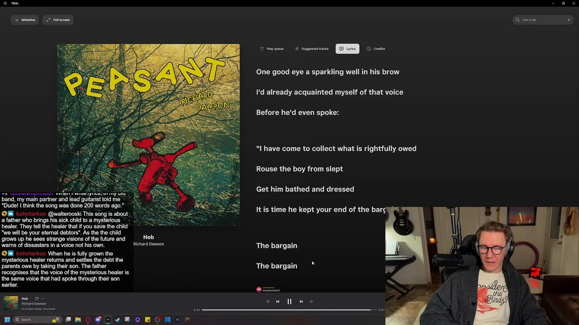Screen dimensions: 579x325
Task: Click the TIDAL taskbar icon
Action: [x=108, y=320]
